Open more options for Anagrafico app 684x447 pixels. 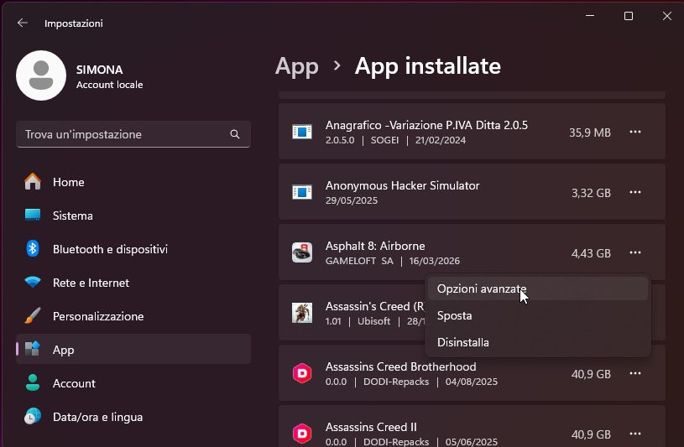tap(635, 132)
